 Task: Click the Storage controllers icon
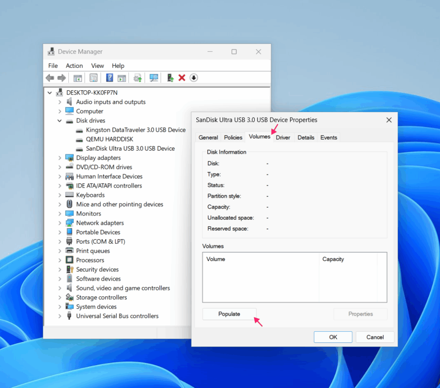click(x=69, y=297)
